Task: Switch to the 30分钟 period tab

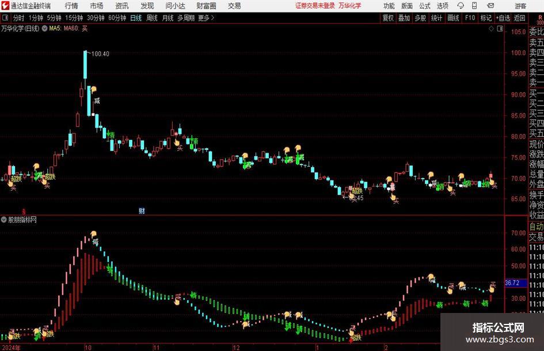Action: (x=96, y=18)
